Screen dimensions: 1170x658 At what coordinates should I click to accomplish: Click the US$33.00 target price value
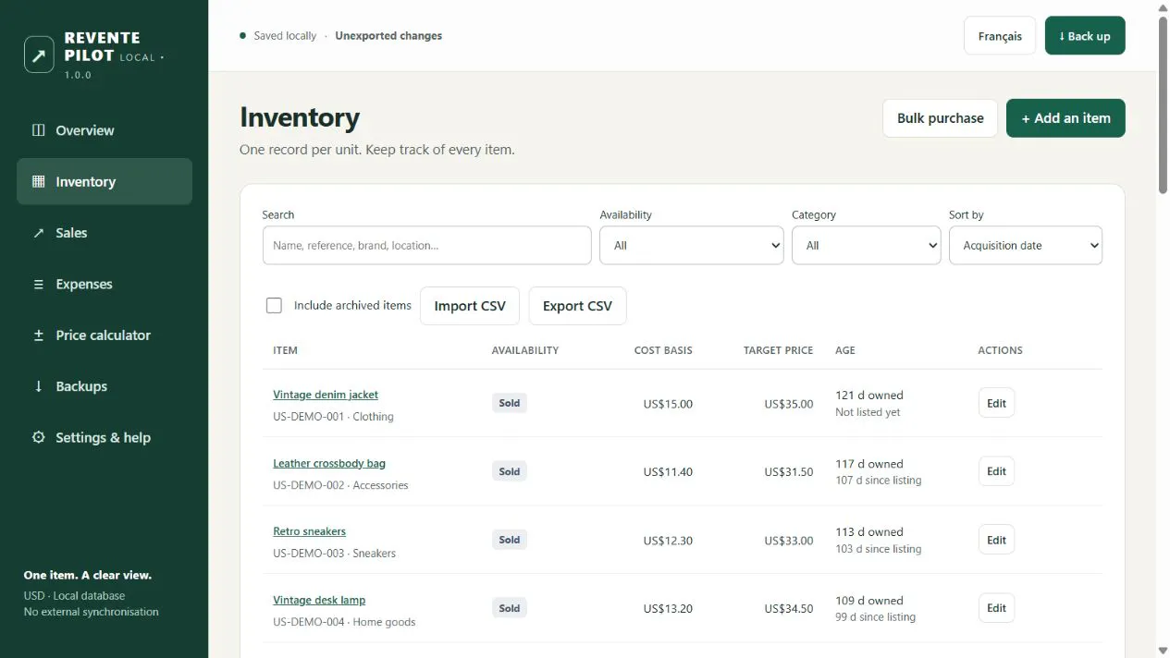click(789, 541)
